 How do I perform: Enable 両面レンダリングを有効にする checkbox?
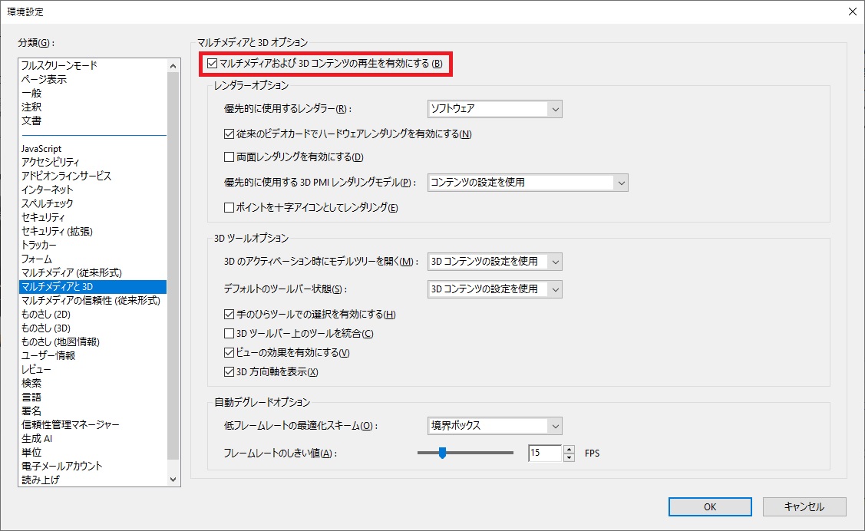click(x=229, y=157)
